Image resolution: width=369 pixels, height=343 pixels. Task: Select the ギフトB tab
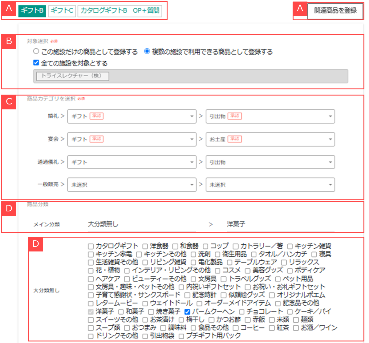click(x=32, y=11)
